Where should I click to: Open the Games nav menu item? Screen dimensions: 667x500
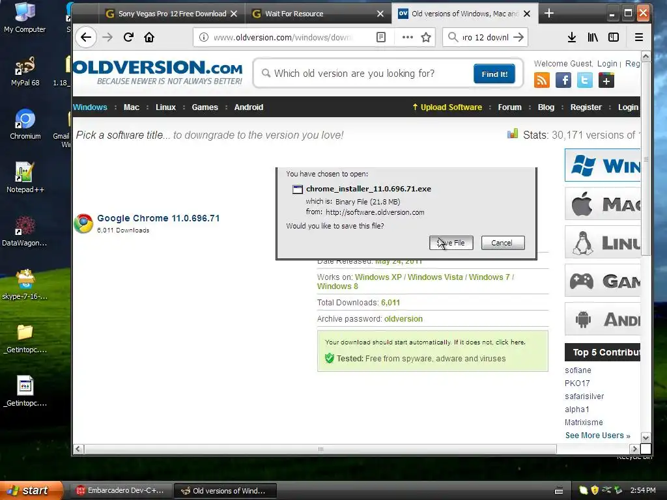[x=205, y=107]
